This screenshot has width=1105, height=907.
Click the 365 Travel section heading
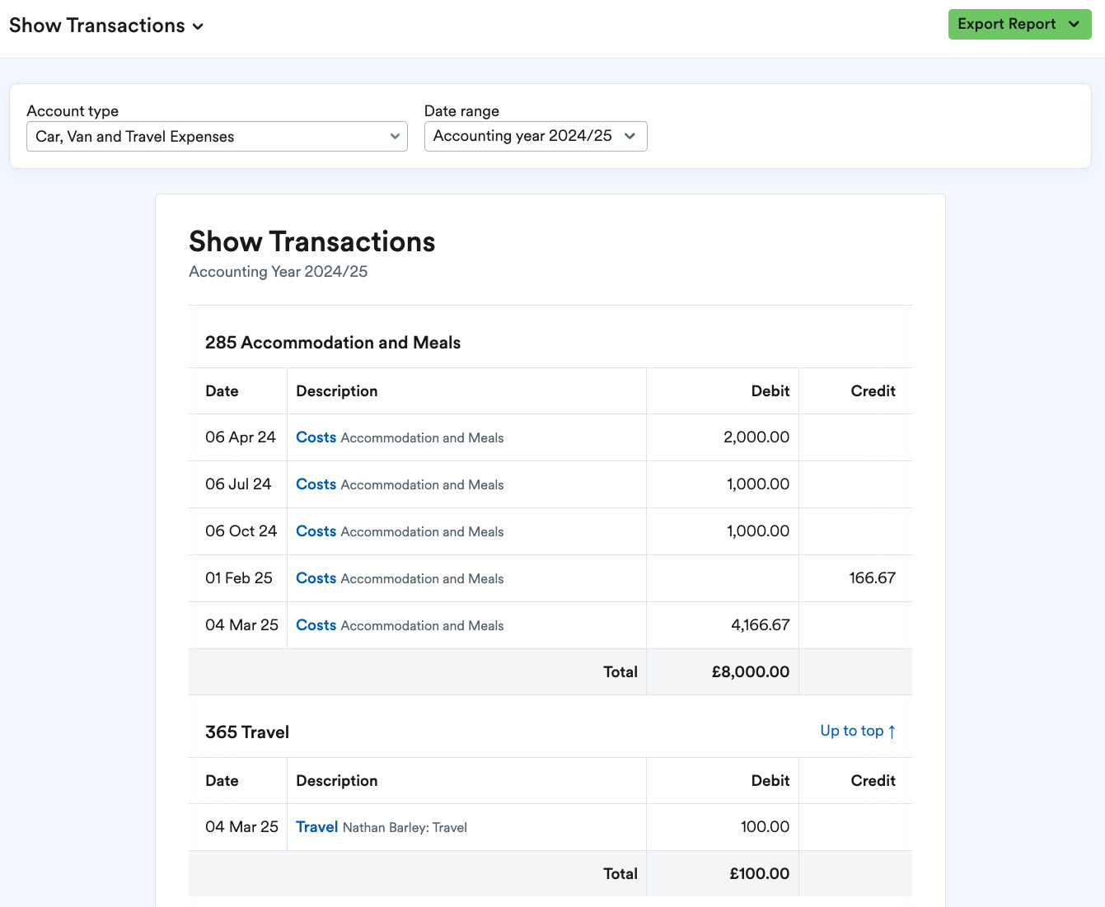(247, 732)
